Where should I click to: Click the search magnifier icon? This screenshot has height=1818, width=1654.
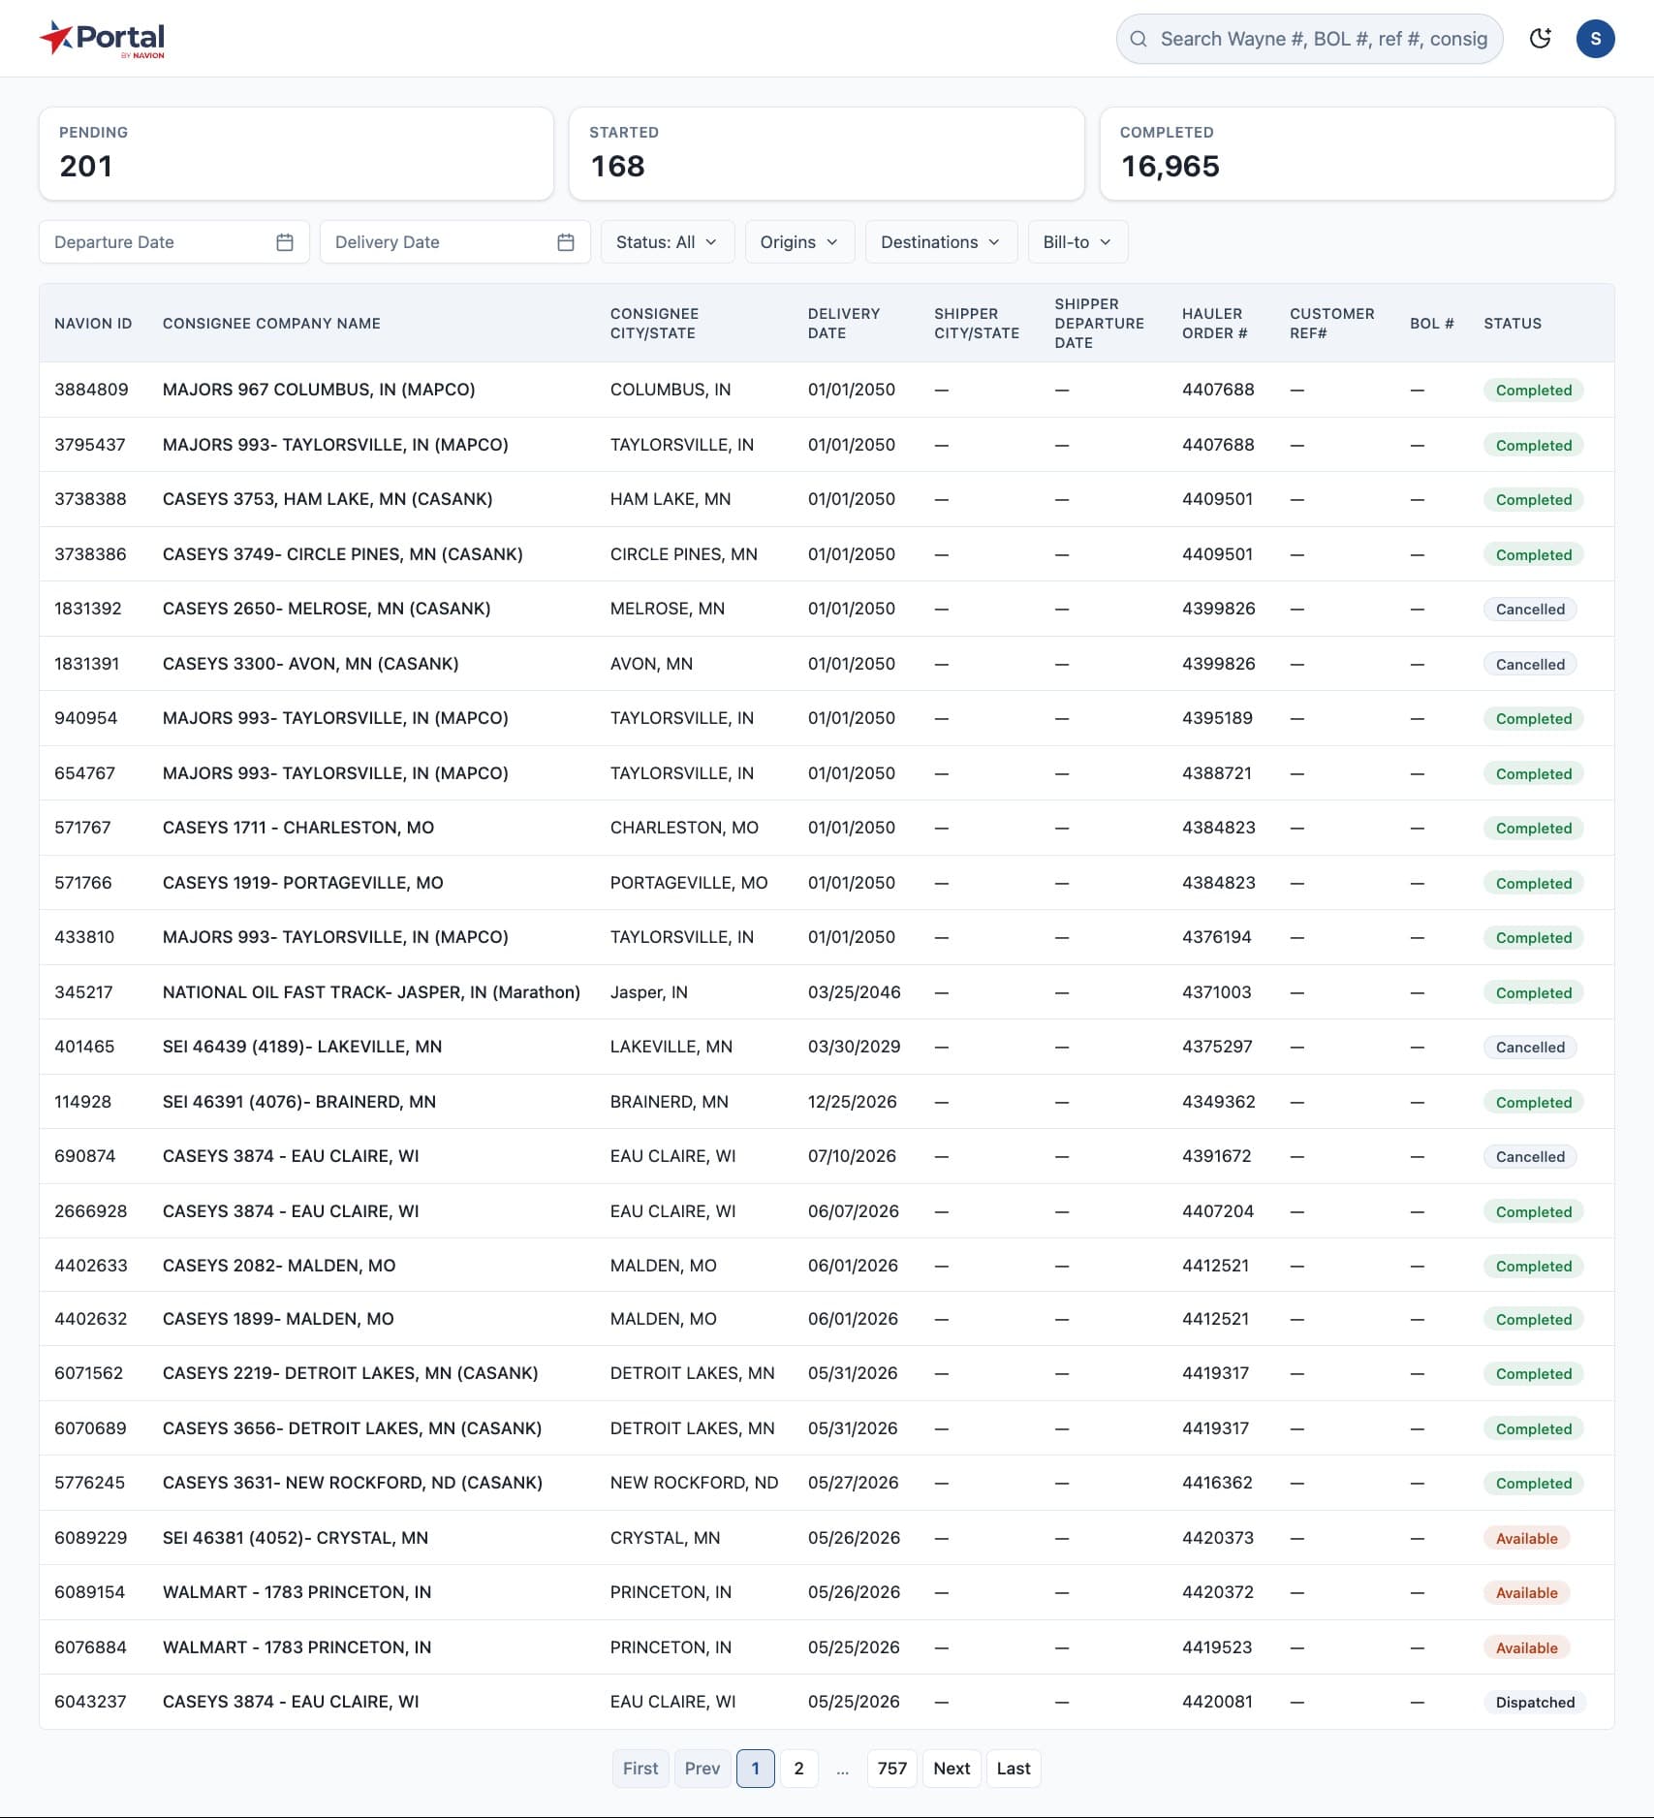pos(1139,39)
